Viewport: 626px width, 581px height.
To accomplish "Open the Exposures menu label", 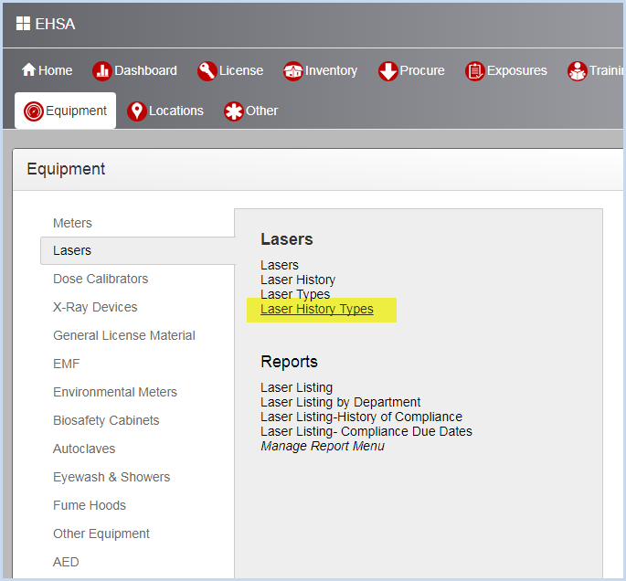I will pos(517,71).
